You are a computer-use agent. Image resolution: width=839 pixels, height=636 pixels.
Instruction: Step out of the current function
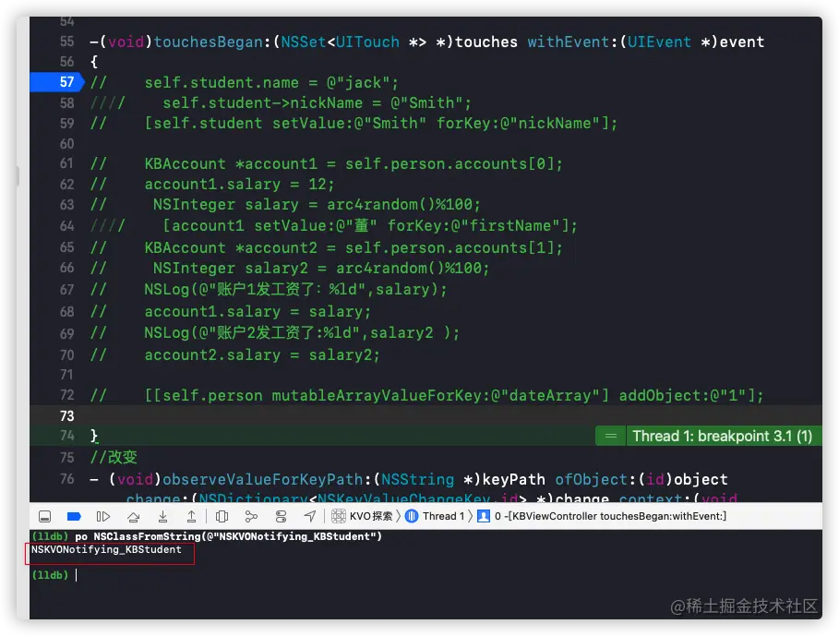(191, 516)
